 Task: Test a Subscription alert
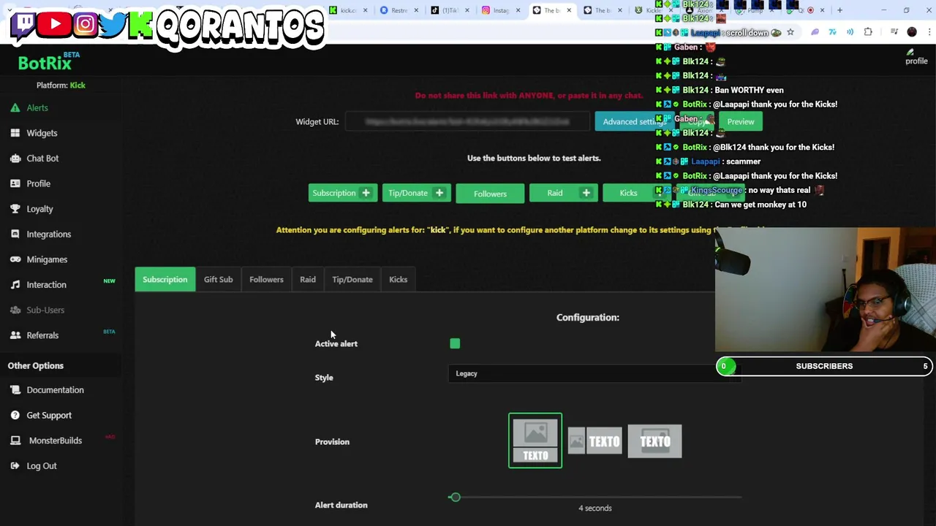tap(334, 193)
